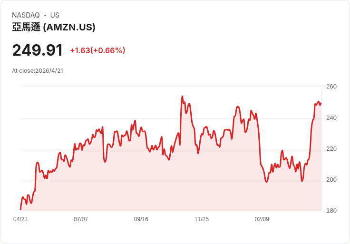Click the At close 2026/4/21 text
This screenshot has height=244, width=350.
pos(38,71)
